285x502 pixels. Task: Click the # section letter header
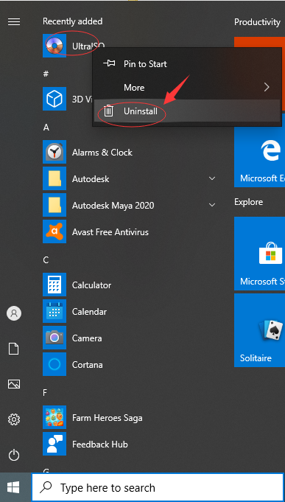click(46, 74)
